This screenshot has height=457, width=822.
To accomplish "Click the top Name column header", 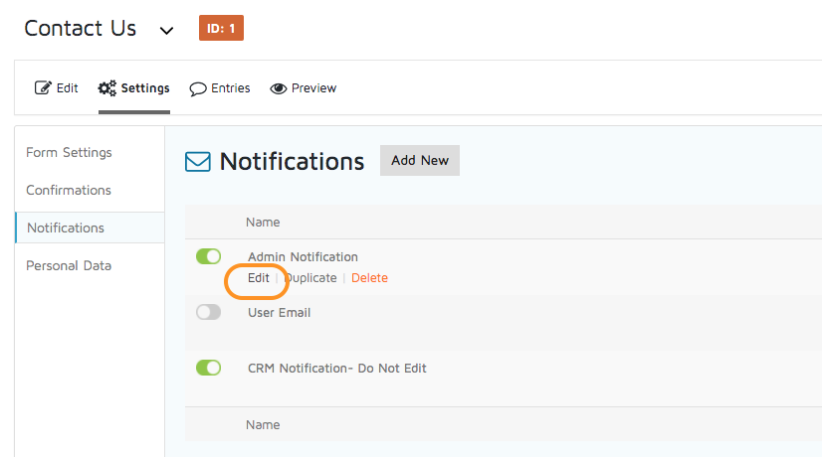I will 263,222.
